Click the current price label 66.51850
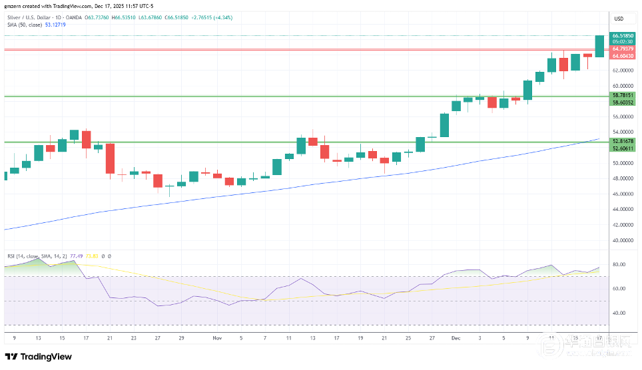This screenshot has width=642, height=370. click(623, 35)
